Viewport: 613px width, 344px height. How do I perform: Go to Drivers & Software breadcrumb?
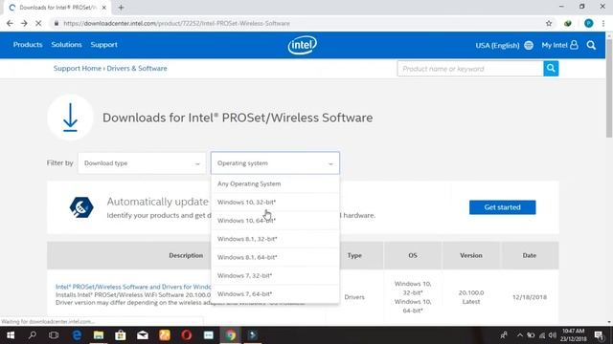click(x=137, y=68)
